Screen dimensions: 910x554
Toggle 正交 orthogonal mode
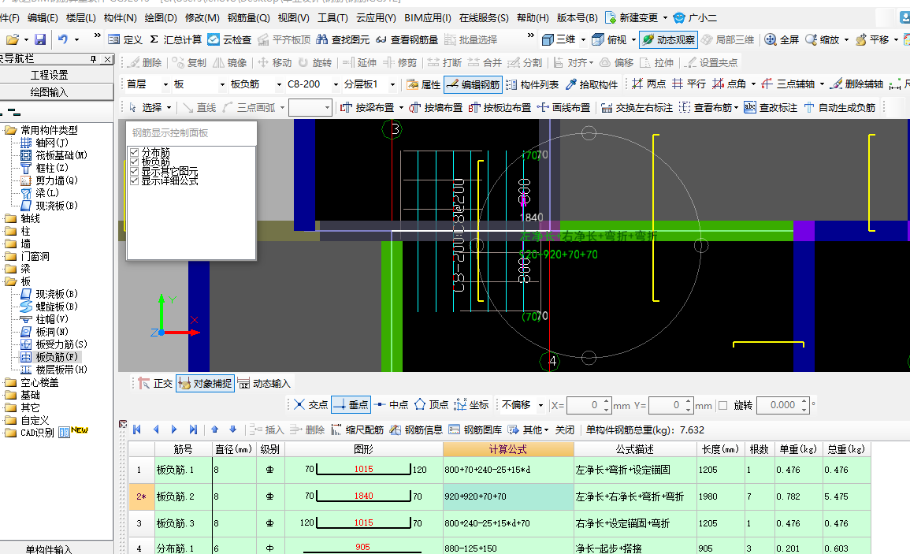pyautogui.click(x=155, y=383)
